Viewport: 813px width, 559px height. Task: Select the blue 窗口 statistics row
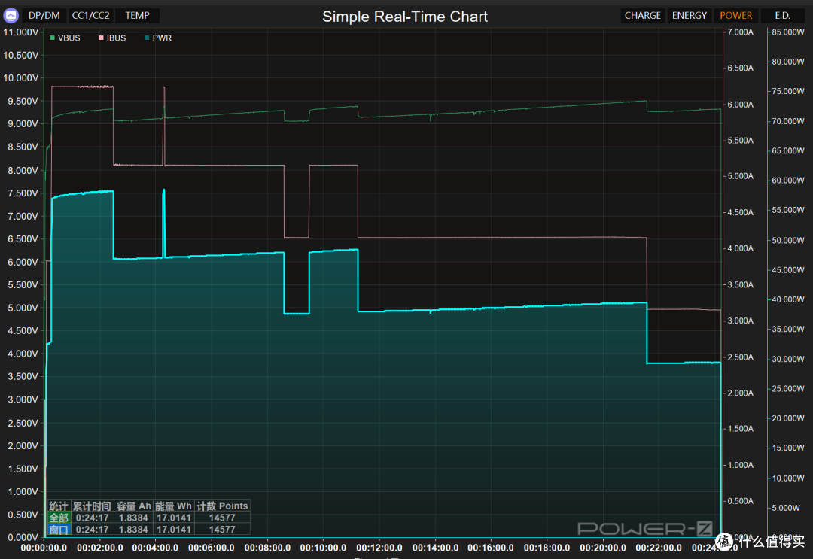pyautogui.click(x=149, y=530)
